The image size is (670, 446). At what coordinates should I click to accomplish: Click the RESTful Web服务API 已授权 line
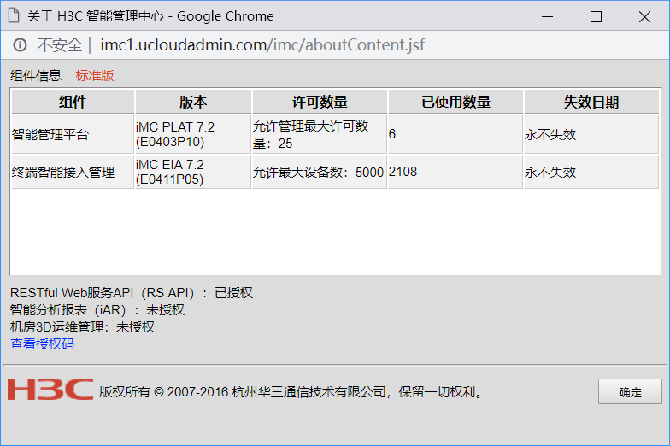pos(132,292)
